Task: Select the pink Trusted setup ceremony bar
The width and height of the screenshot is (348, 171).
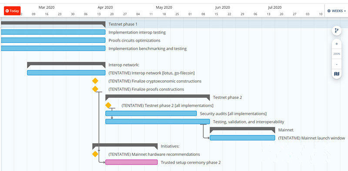Action: click(x=131, y=162)
